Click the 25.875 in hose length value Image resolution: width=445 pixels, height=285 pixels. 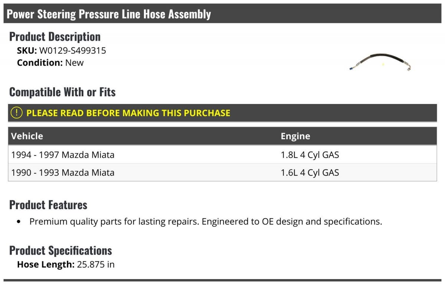pyautogui.click(x=96, y=265)
